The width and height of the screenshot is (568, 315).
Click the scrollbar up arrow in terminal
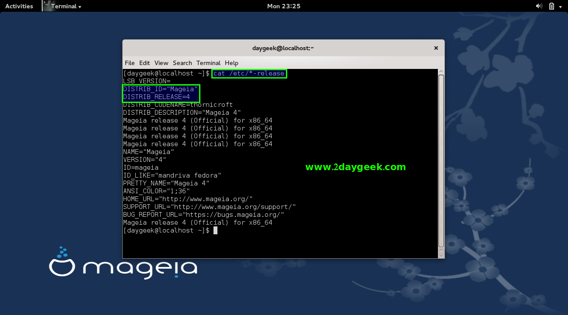pos(441,72)
